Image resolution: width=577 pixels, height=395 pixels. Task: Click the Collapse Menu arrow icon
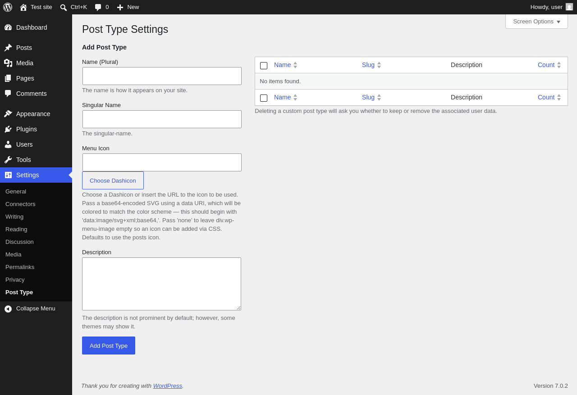pyautogui.click(x=8, y=309)
